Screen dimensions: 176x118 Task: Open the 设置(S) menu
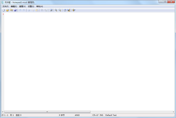(x=31, y=6)
